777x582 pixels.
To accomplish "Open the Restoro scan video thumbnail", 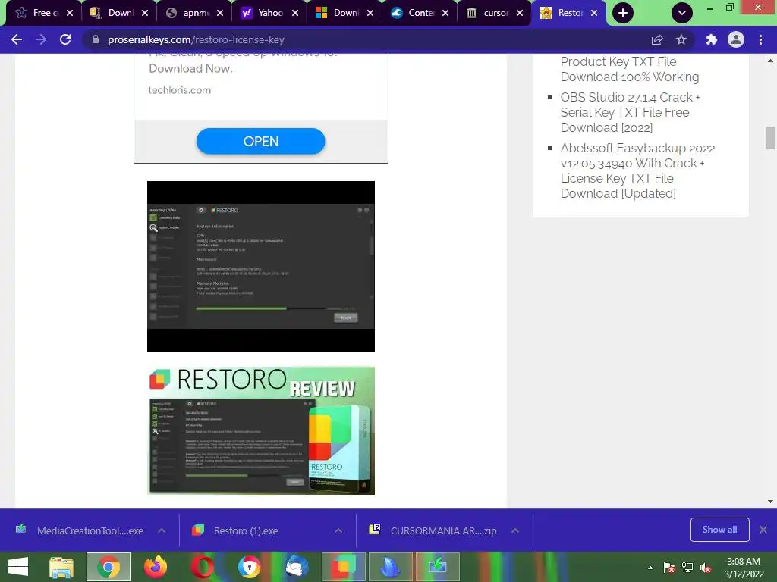I will pyautogui.click(x=261, y=266).
